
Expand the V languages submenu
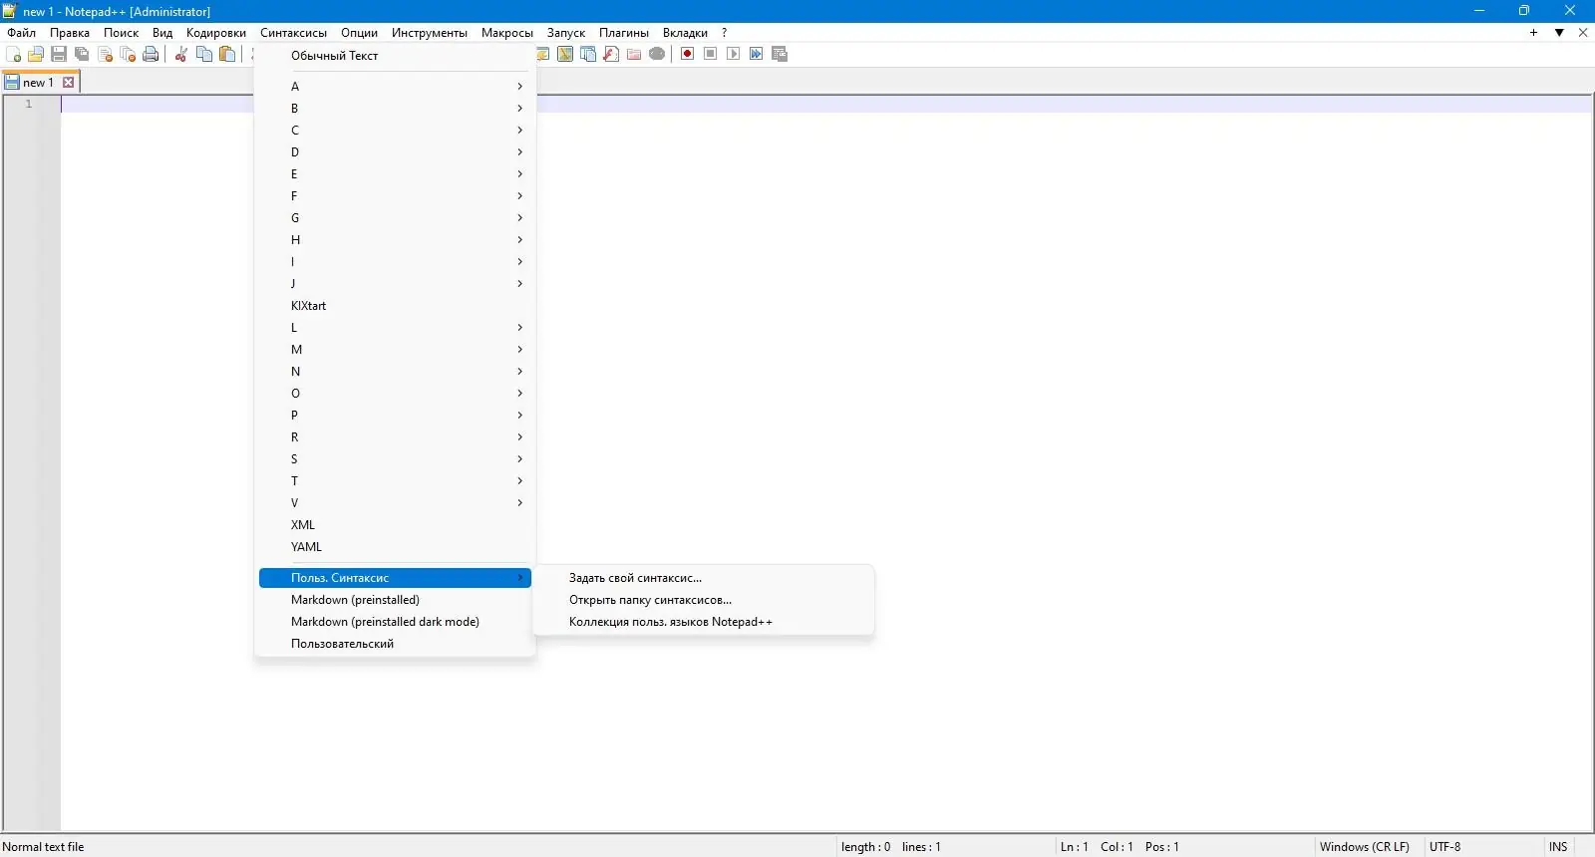coord(395,503)
